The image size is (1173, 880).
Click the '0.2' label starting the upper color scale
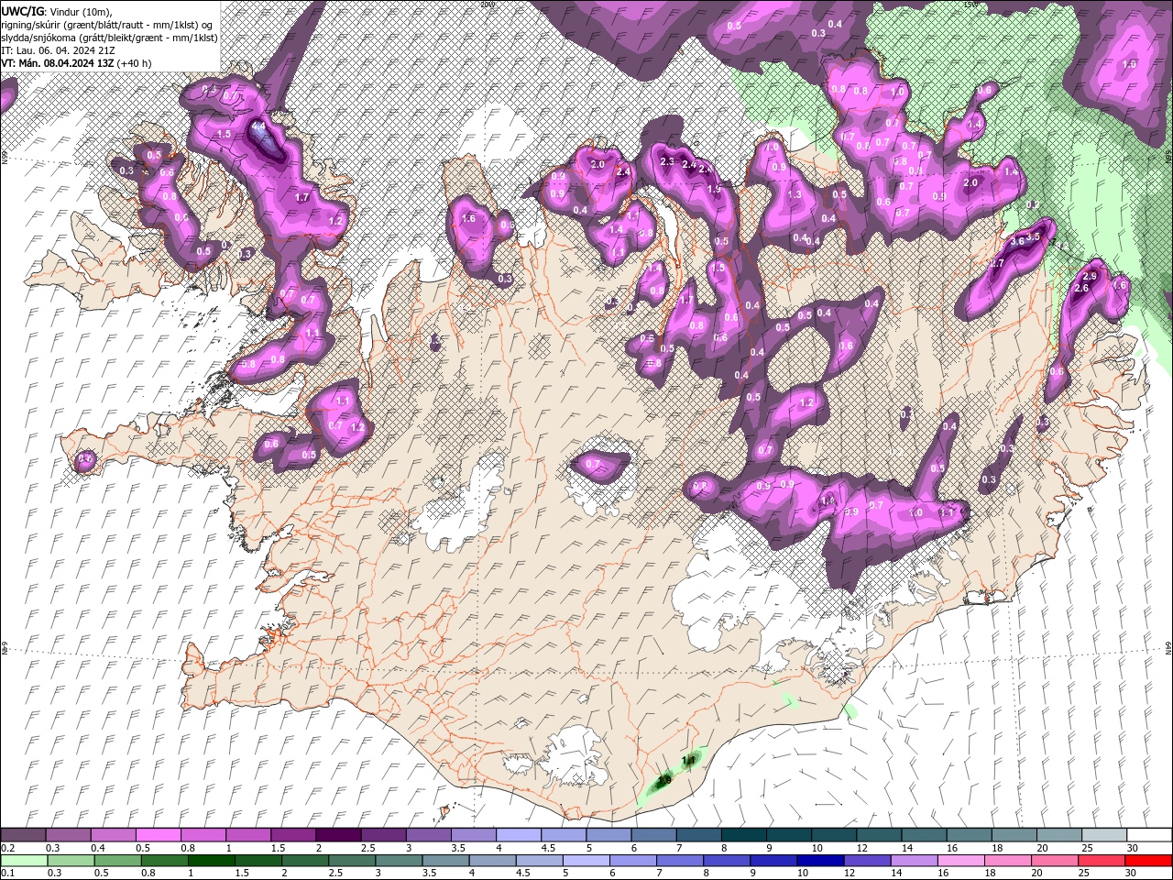[x=8, y=848]
